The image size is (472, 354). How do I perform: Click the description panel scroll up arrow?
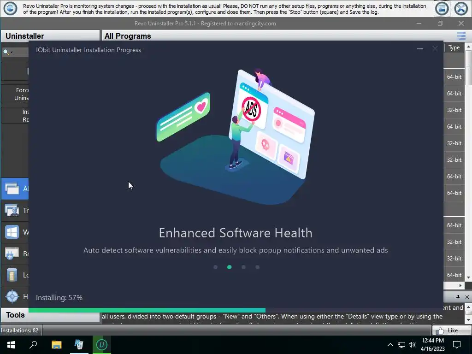pos(468,307)
